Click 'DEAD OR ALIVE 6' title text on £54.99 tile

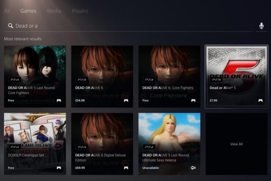point(89,88)
